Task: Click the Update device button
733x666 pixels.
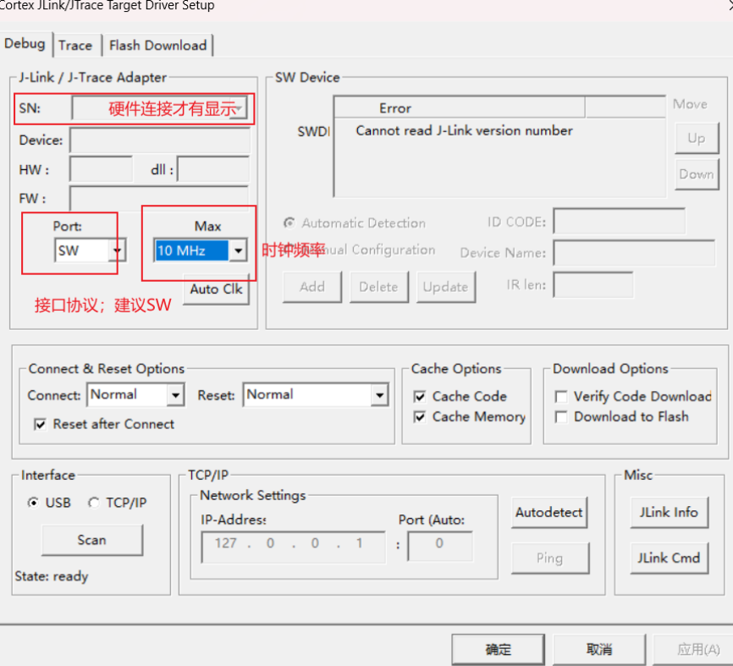Action: 445,287
